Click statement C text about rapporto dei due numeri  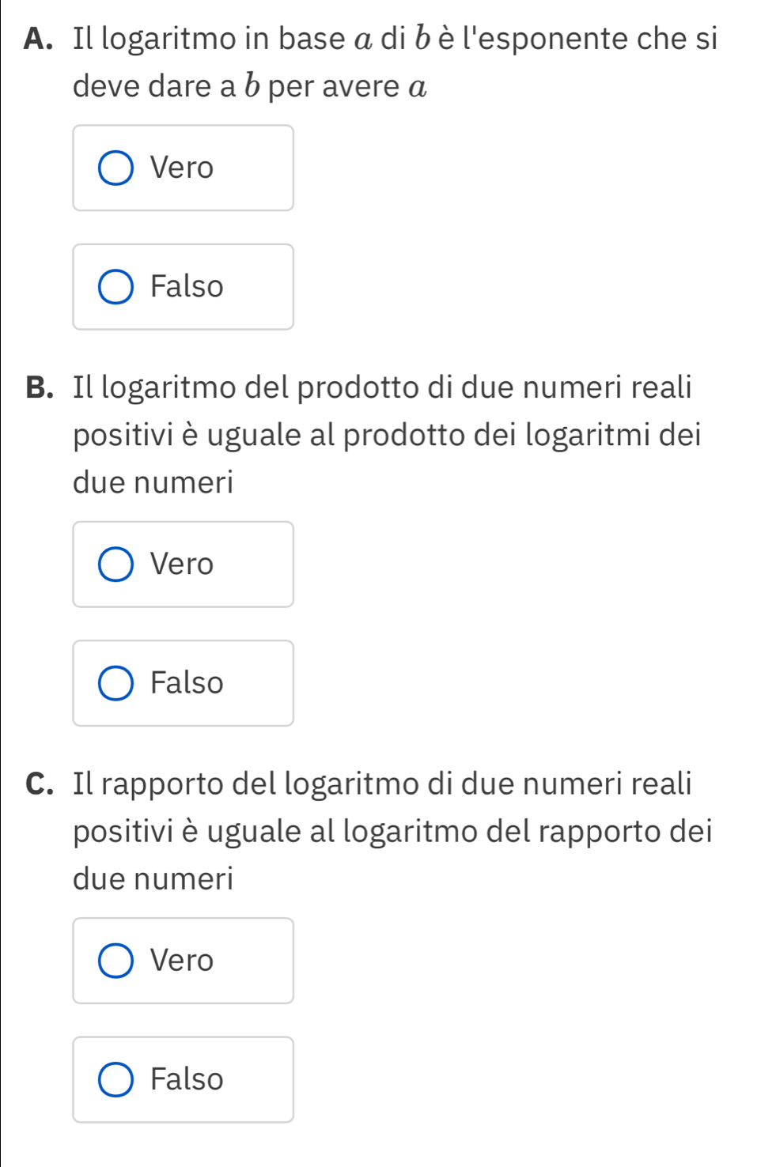coord(392,831)
